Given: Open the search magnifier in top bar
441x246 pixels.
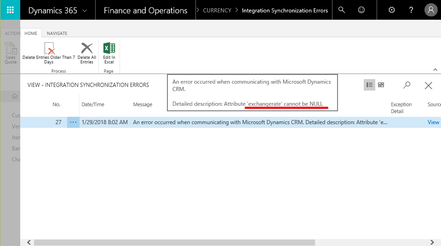Looking at the screenshot, I should 341,10.
